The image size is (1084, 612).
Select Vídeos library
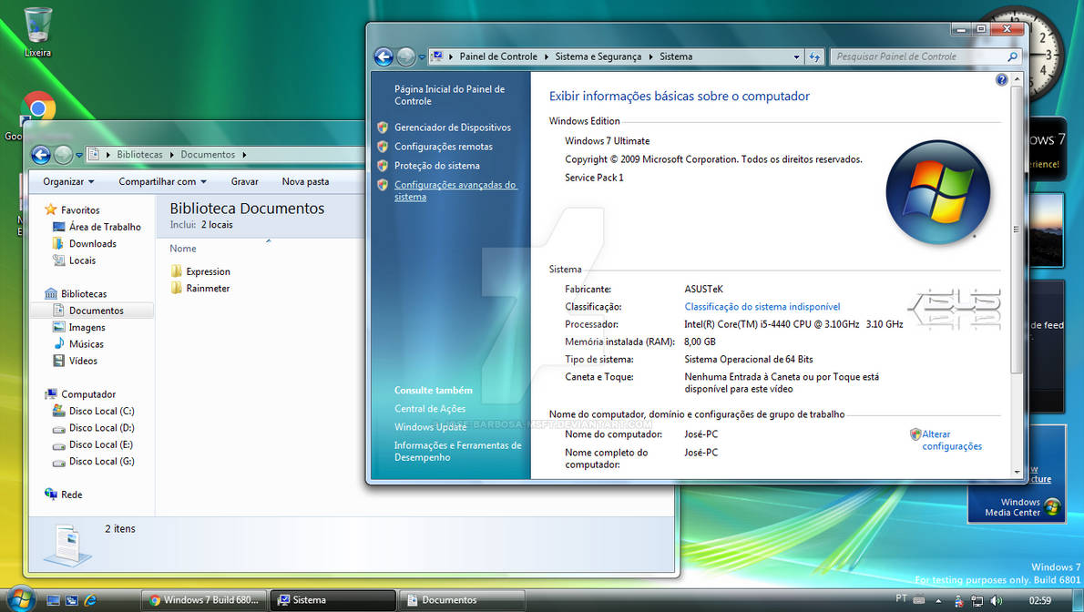point(83,361)
